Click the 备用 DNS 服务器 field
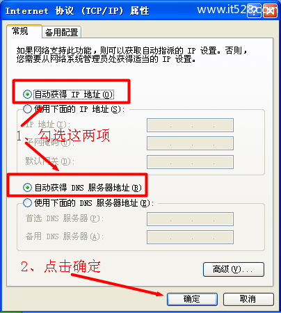The height and width of the screenshot is (313, 281). click(x=190, y=237)
